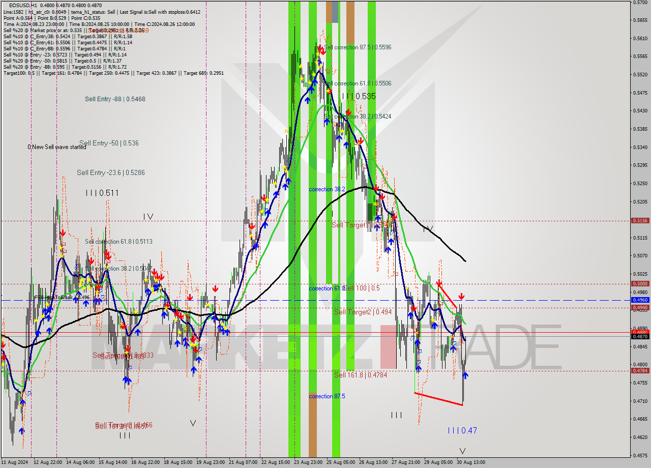Image resolution: width=651 pixels, height=468 pixels.
Task: Click the red 0.4940 price tag
Action: tap(640, 307)
